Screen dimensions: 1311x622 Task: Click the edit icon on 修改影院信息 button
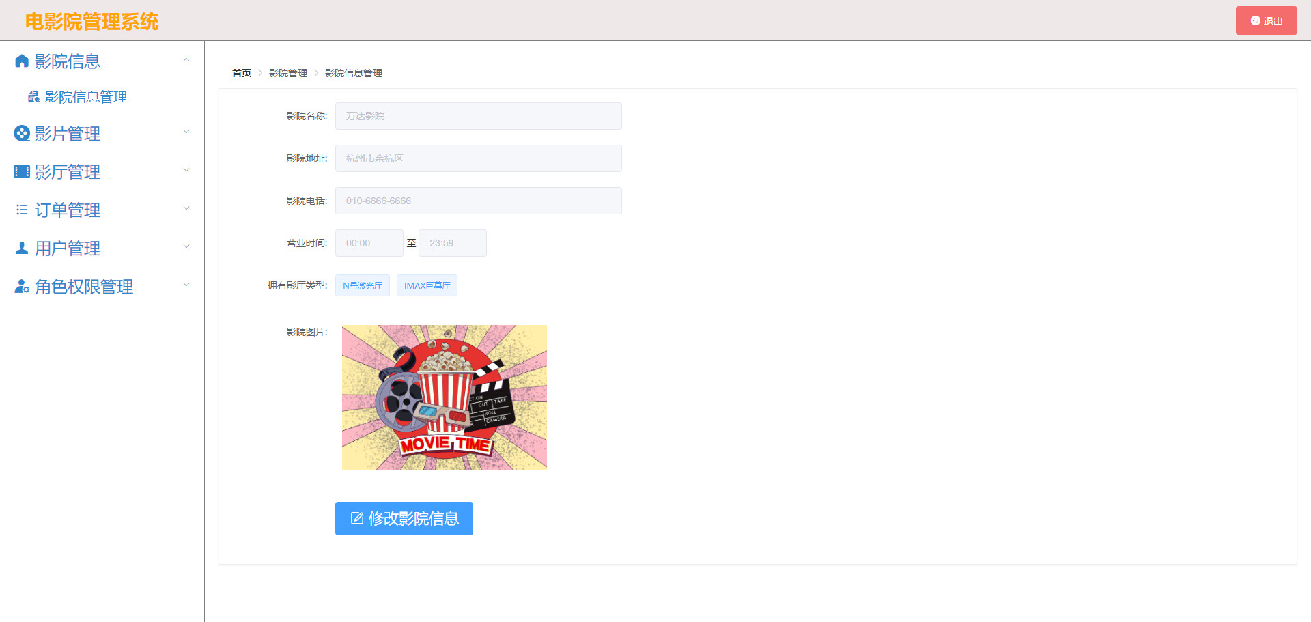(357, 518)
